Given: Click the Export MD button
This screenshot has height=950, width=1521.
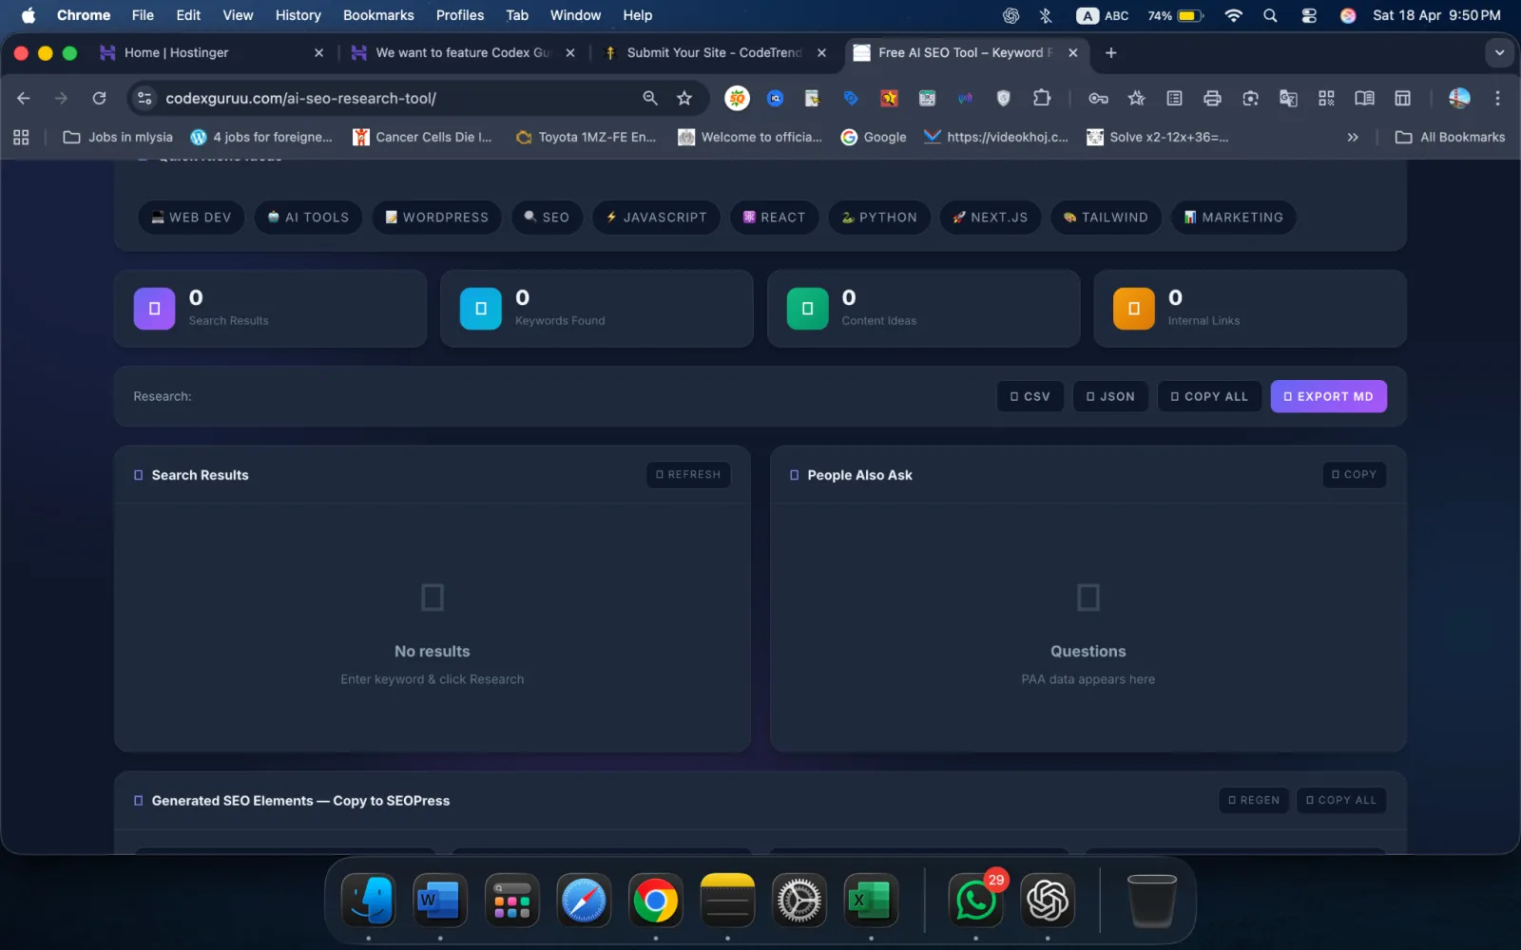Looking at the screenshot, I should point(1328,396).
